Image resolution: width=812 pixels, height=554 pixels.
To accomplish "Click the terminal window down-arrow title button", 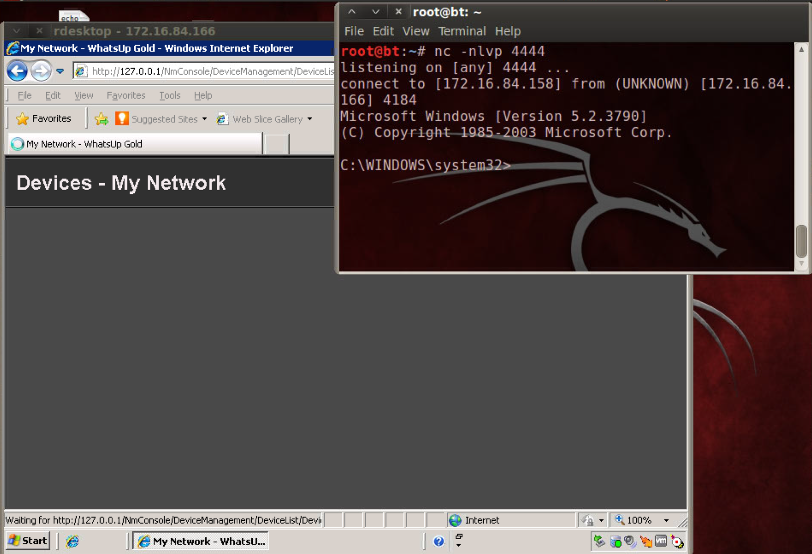I will point(375,11).
